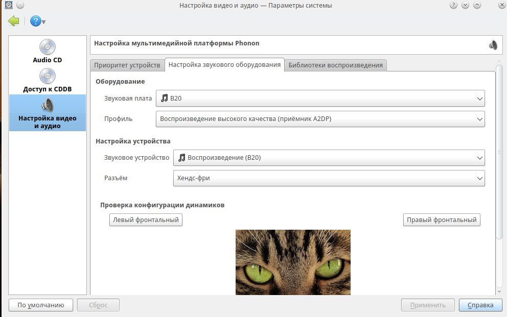Click the window menu icon in title bar
The width and height of the screenshot is (507, 317).
pos(8,5)
